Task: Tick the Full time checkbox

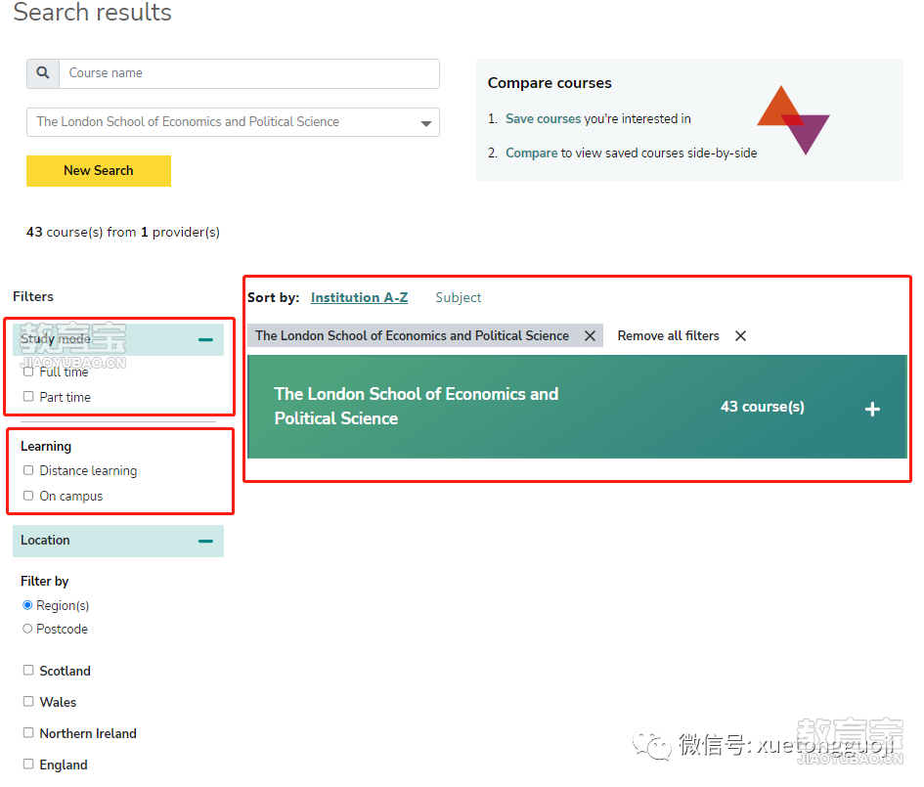Action: [28, 372]
